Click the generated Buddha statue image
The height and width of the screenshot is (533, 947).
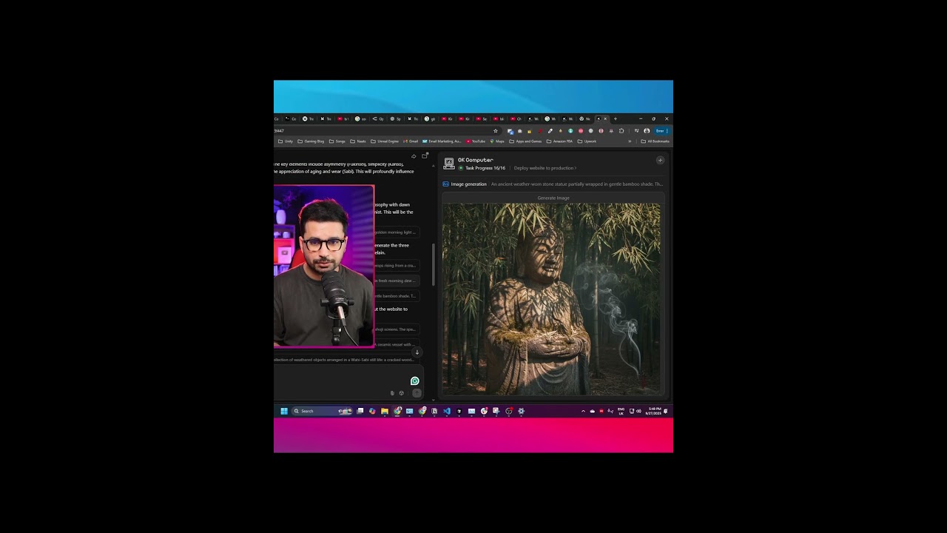coord(551,299)
